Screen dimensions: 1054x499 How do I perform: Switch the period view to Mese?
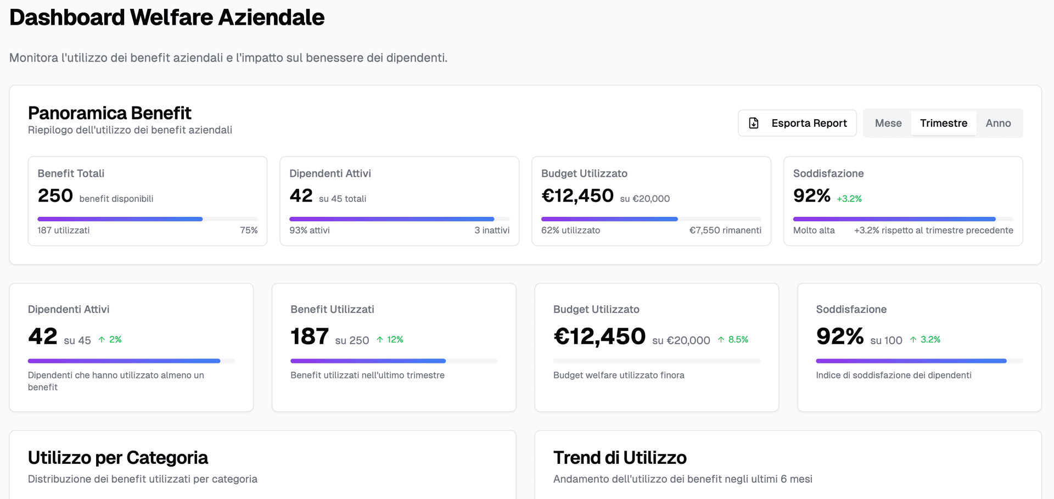887,123
